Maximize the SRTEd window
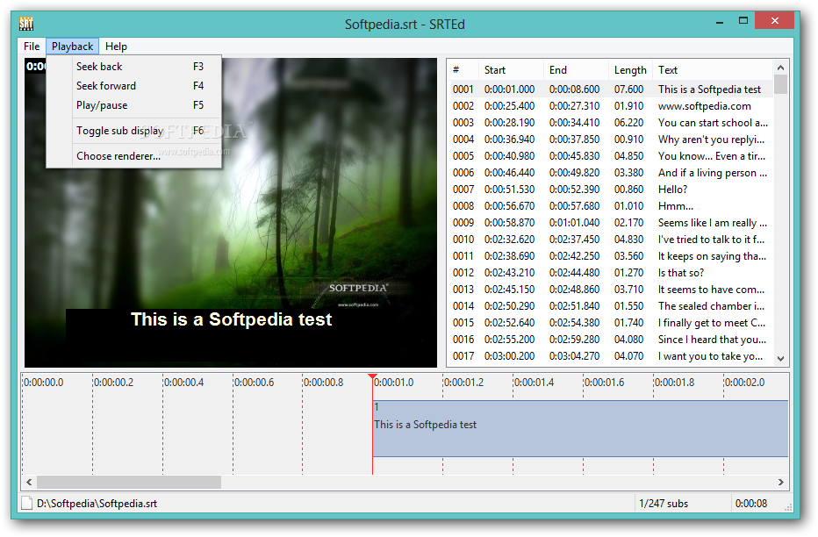This screenshot has width=818, height=537. (x=743, y=21)
